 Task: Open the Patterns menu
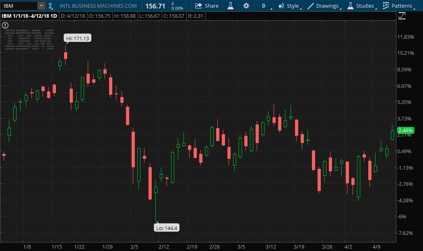click(x=399, y=6)
